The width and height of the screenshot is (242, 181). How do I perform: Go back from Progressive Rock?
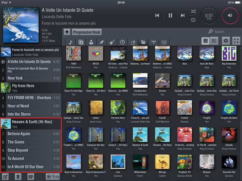pyautogui.click(x=67, y=32)
